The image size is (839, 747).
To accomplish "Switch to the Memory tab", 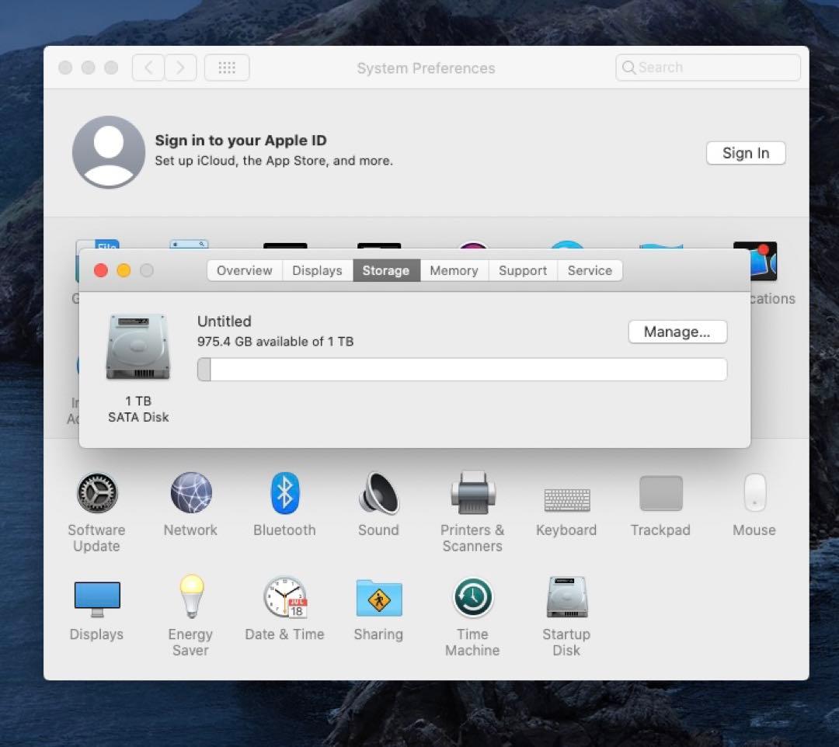I will pyautogui.click(x=454, y=270).
